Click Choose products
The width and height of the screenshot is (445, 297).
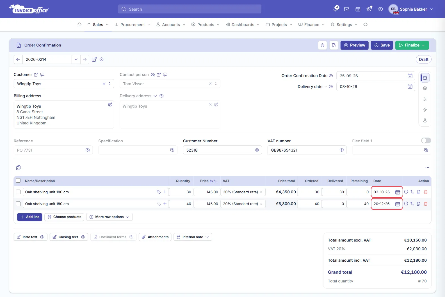(x=64, y=217)
